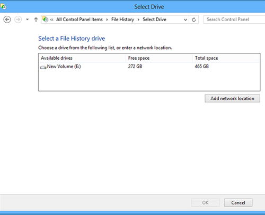Refresh the Select Drive page
Image resolution: width=265 pixels, height=215 pixels.
point(193,20)
